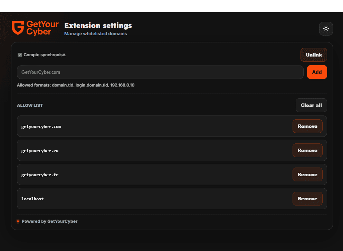This screenshot has height=251, width=343.
Task: Toggle the Compte synchronisé checkbox
Action: point(20,55)
